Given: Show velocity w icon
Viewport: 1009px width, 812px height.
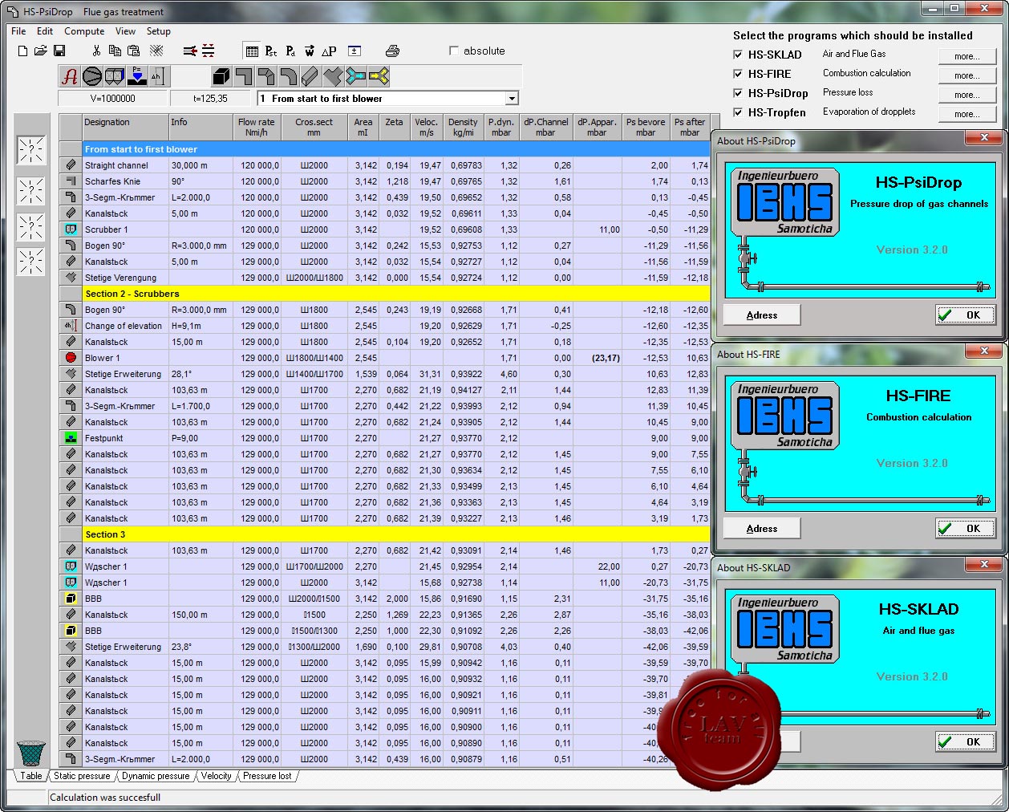Looking at the screenshot, I should pos(310,51).
